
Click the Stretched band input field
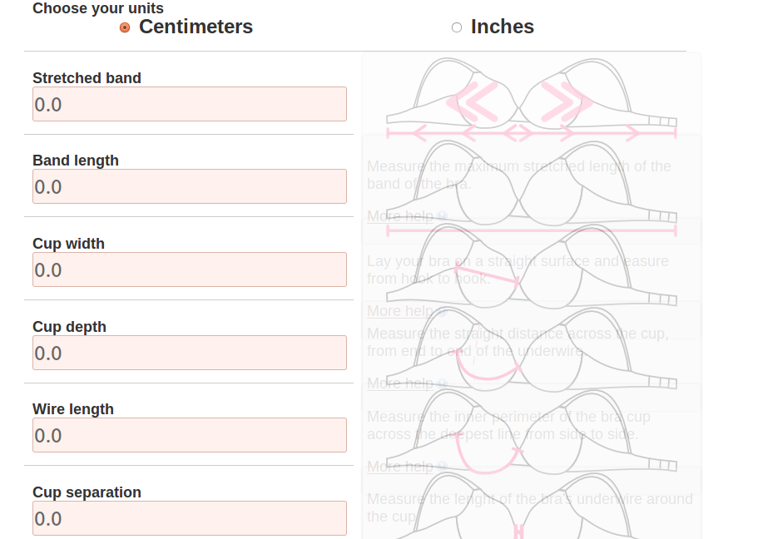click(x=190, y=104)
